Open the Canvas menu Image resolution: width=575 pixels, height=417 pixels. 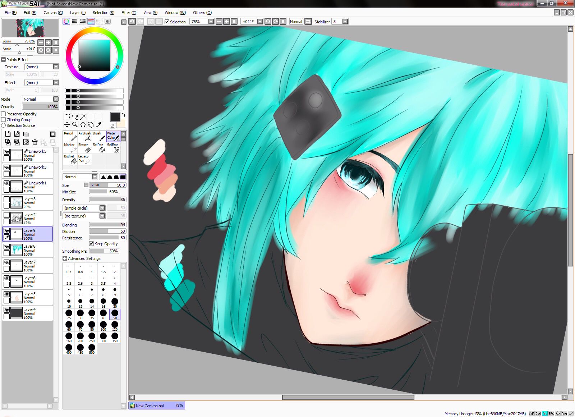[x=53, y=13]
